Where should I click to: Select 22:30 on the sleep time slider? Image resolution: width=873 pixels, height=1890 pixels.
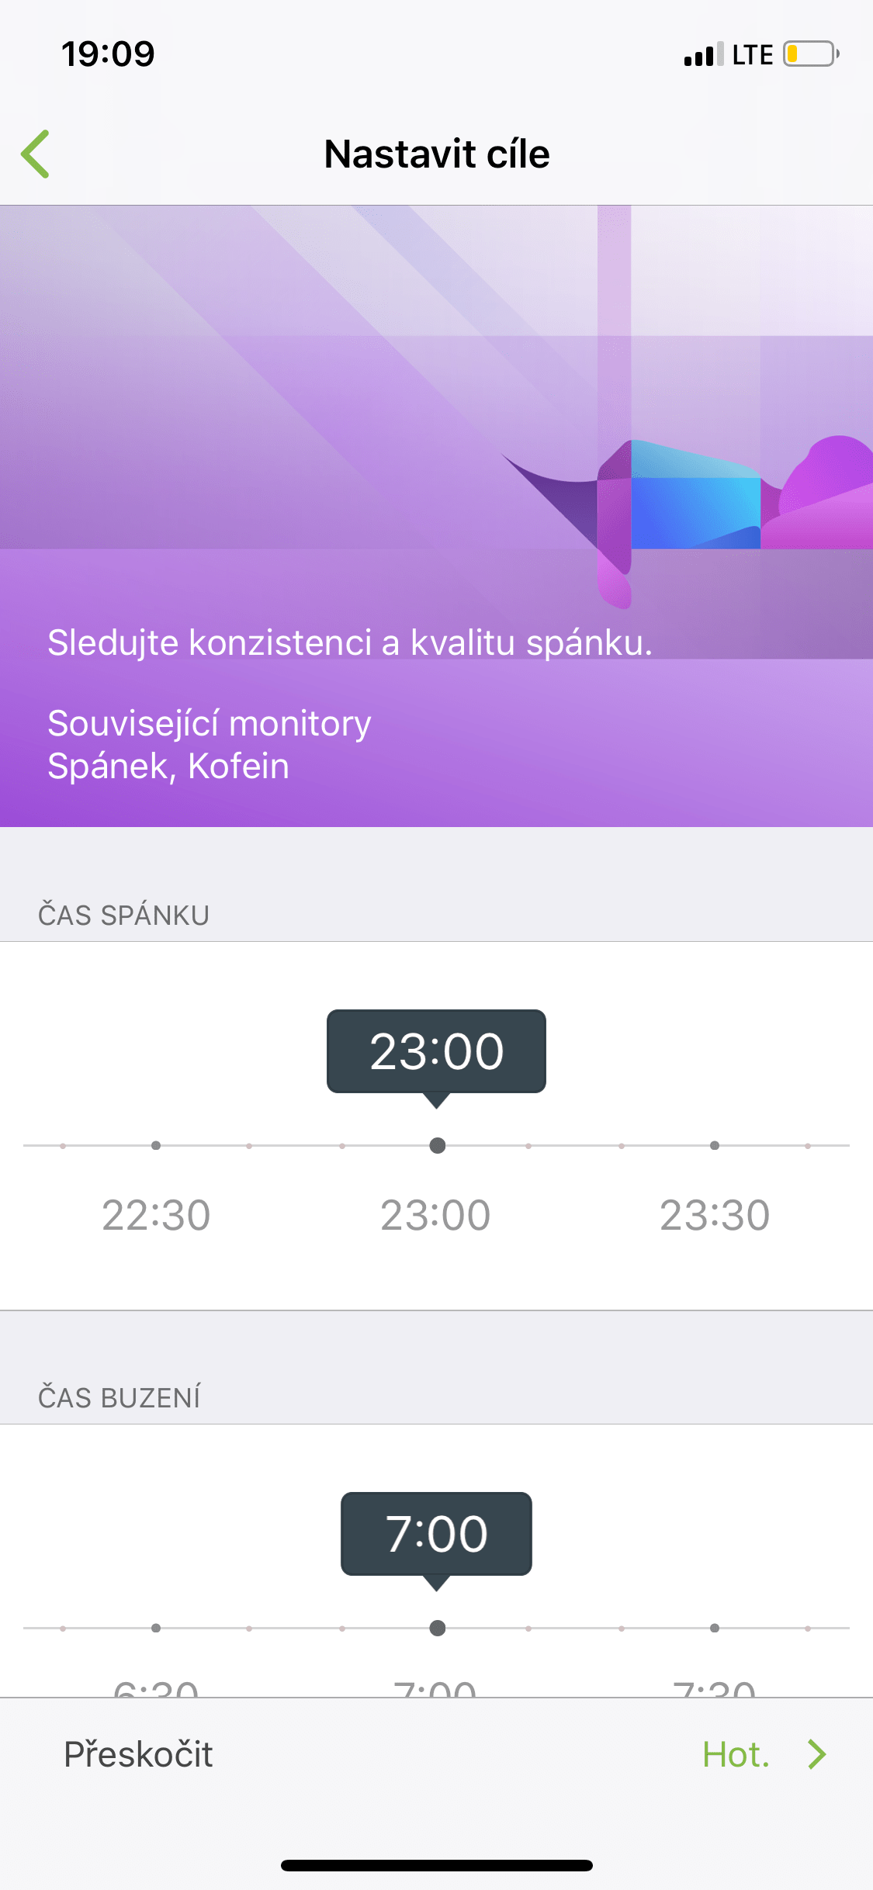pyautogui.click(x=156, y=1145)
